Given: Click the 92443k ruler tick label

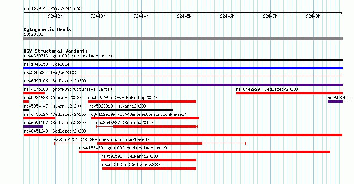Looking at the screenshot, I should tap(98, 16).
